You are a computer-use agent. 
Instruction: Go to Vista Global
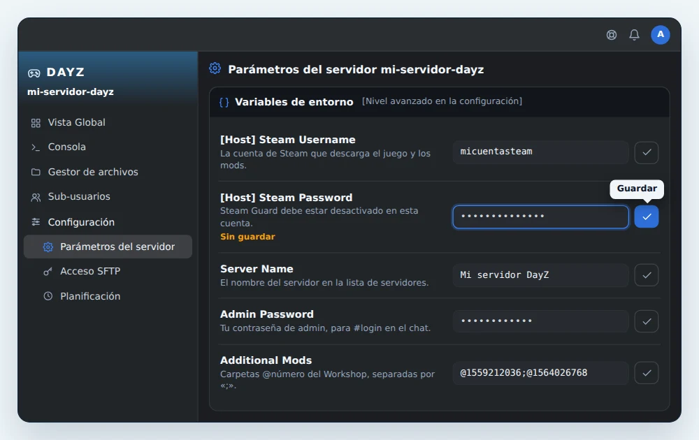[108, 122]
